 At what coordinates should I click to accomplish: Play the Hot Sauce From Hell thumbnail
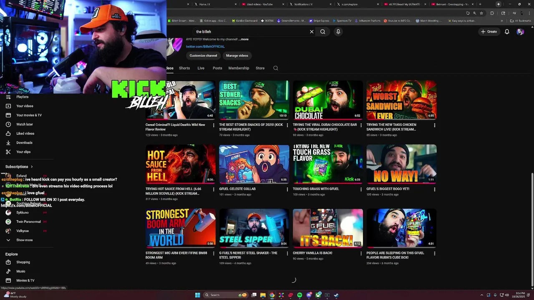tap(181, 164)
